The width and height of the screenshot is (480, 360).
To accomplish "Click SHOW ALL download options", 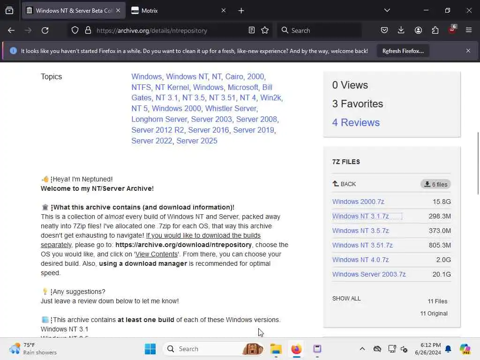I will point(346,299).
